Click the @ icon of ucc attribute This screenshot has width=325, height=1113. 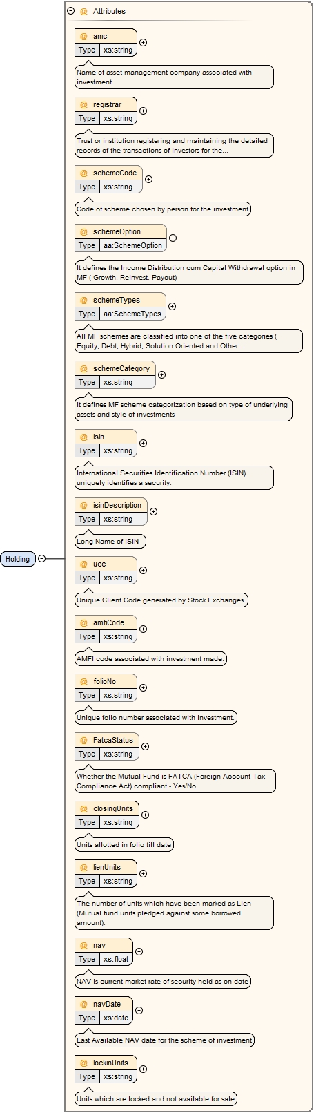pyautogui.click(x=83, y=564)
